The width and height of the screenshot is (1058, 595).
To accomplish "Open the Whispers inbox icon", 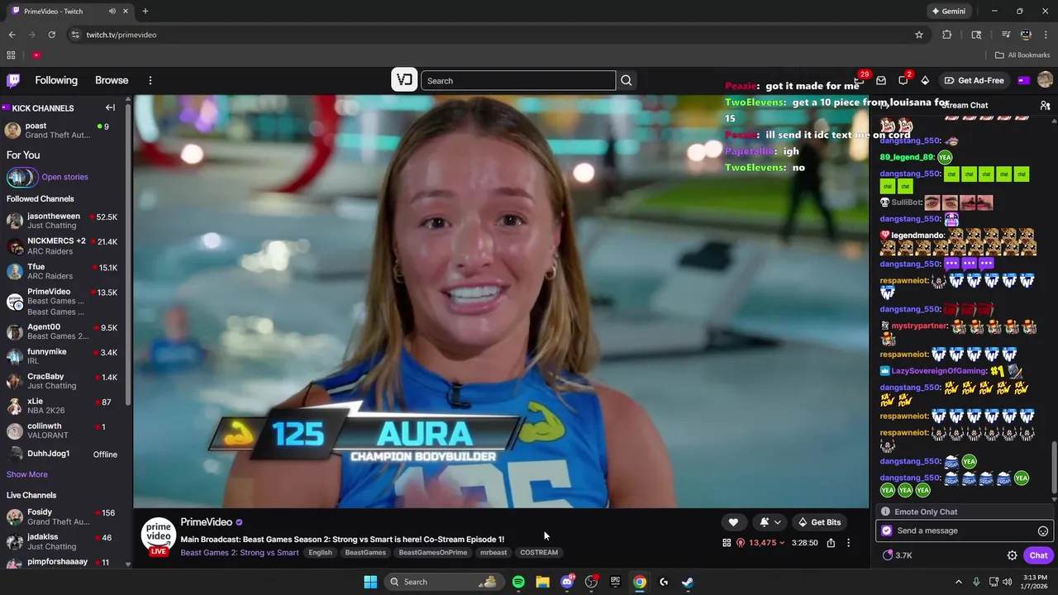I will (x=881, y=80).
